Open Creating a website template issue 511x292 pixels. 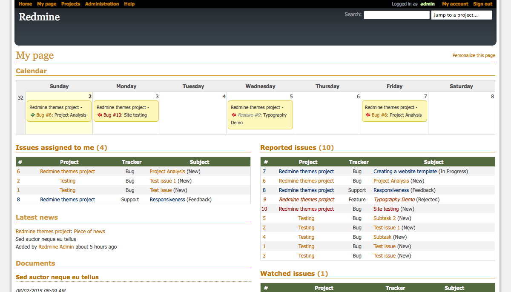pyautogui.click(x=405, y=172)
